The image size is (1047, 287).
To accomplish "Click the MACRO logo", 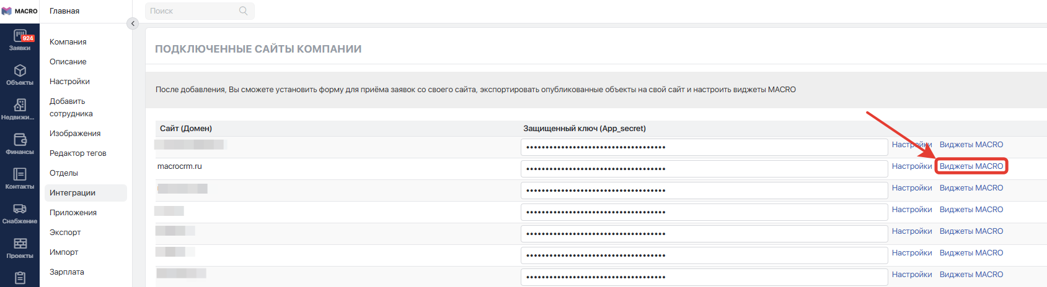I will click(20, 11).
